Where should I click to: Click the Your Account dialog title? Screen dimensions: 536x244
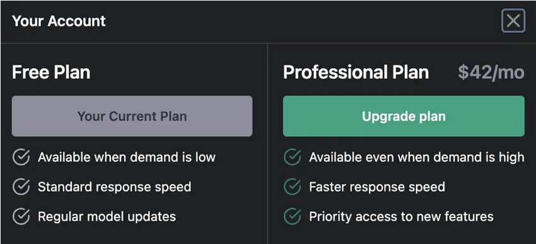coord(59,21)
